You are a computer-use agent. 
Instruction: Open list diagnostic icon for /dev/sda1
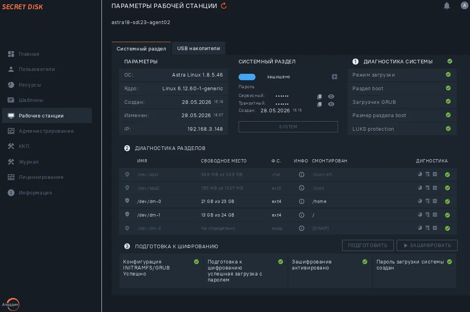coord(435,174)
